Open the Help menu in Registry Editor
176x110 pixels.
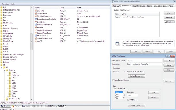click(13, 4)
